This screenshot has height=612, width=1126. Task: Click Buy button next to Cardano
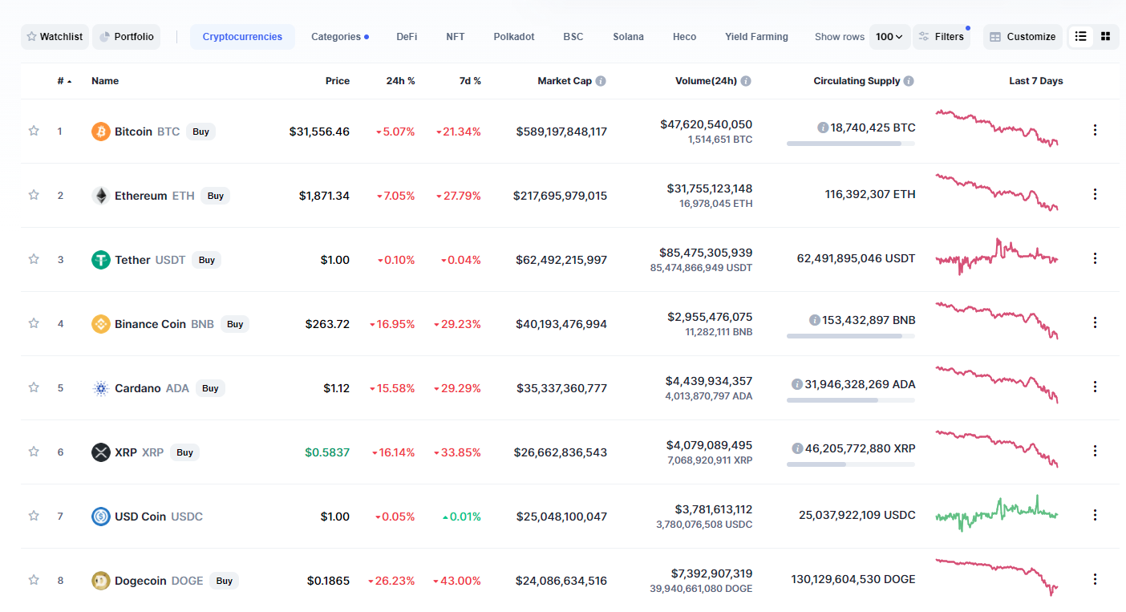pyautogui.click(x=210, y=388)
